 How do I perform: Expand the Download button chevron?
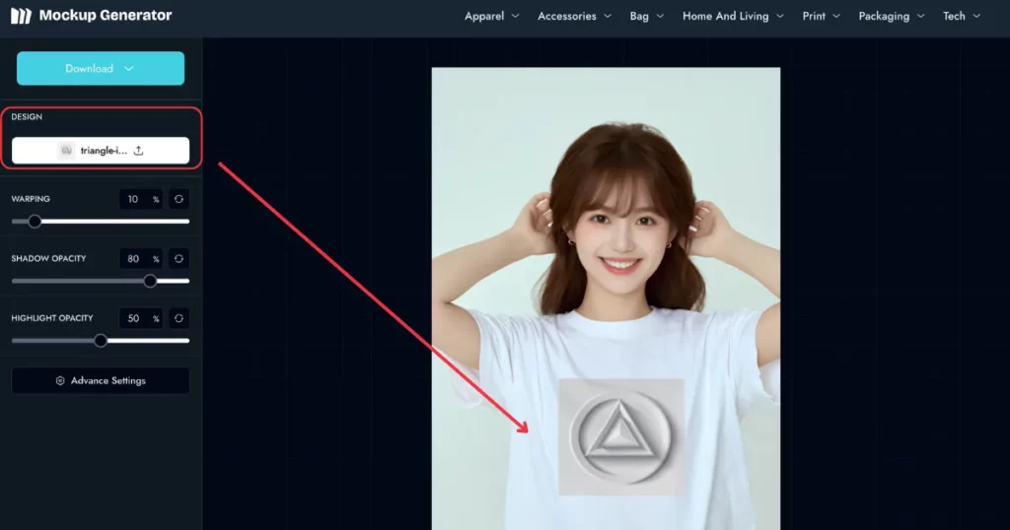pyautogui.click(x=129, y=69)
